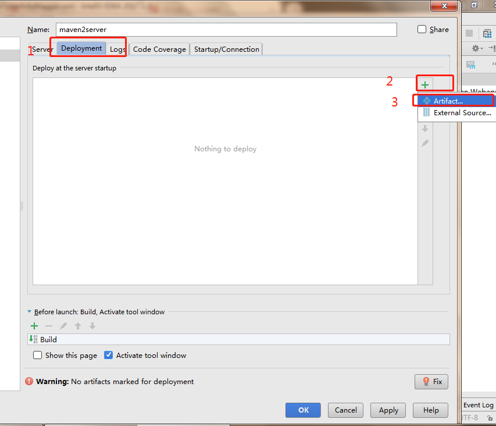
Task: Enable Show this page checkbox
Action: (37, 355)
